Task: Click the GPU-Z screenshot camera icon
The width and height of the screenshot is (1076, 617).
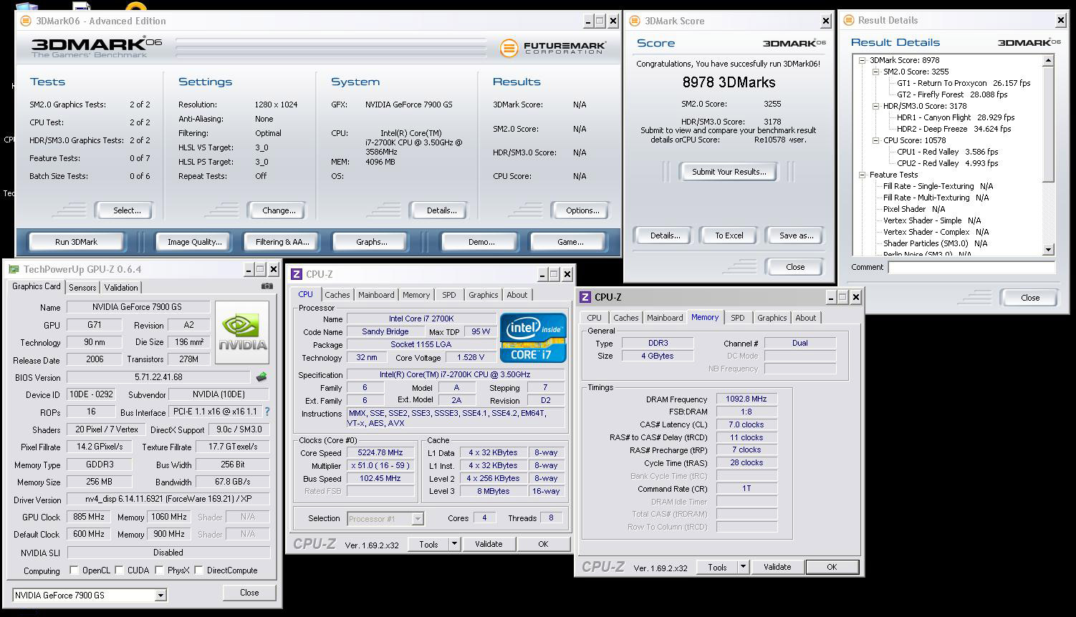Action: coord(267,286)
